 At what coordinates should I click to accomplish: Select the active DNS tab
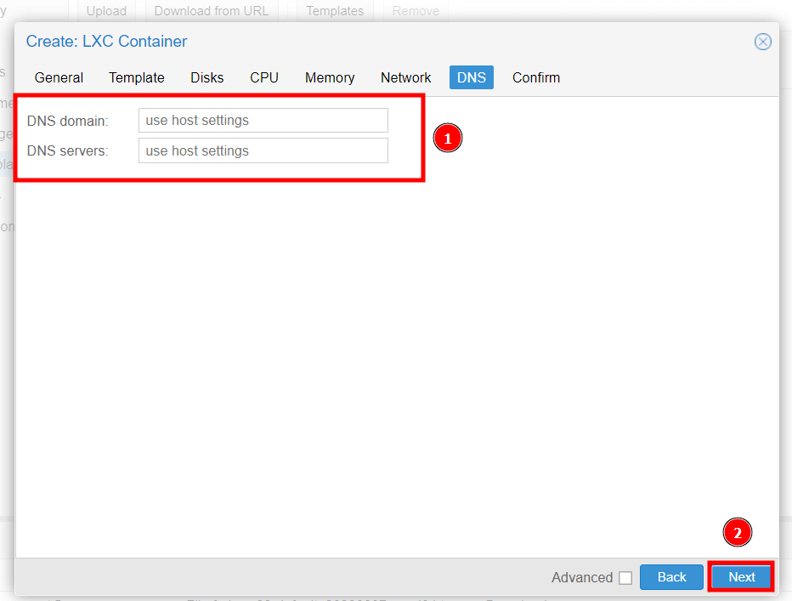point(471,77)
